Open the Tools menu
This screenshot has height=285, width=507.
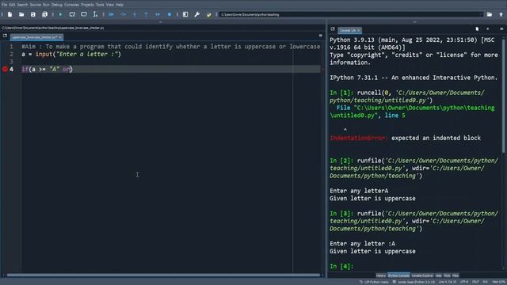(101, 5)
